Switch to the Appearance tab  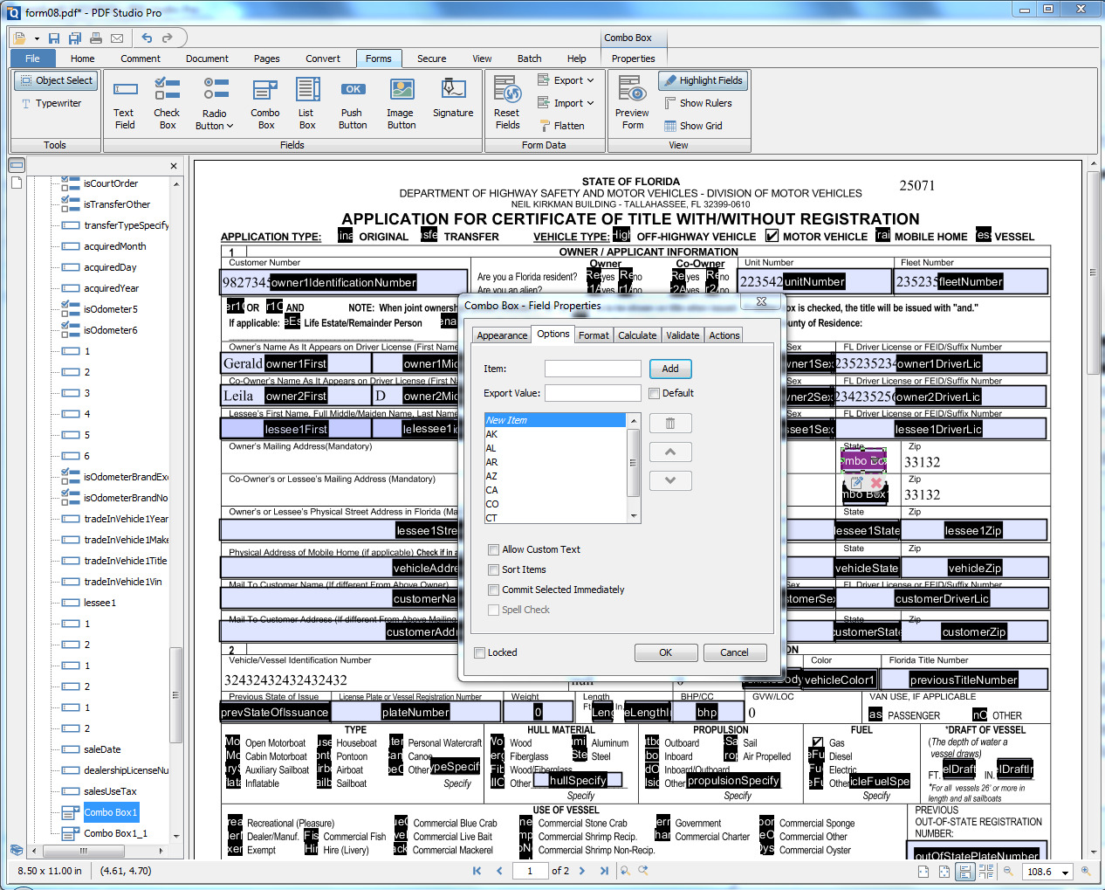click(x=502, y=335)
